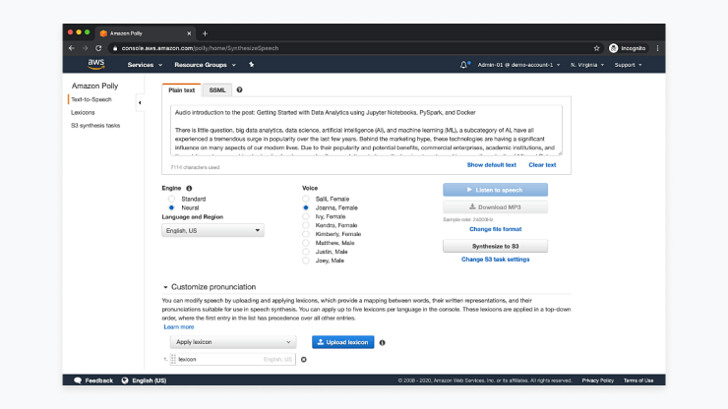Click the Download MP3 button
Image resolution: width=728 pixels, height=409 pixels.
[x=495, y=207]
